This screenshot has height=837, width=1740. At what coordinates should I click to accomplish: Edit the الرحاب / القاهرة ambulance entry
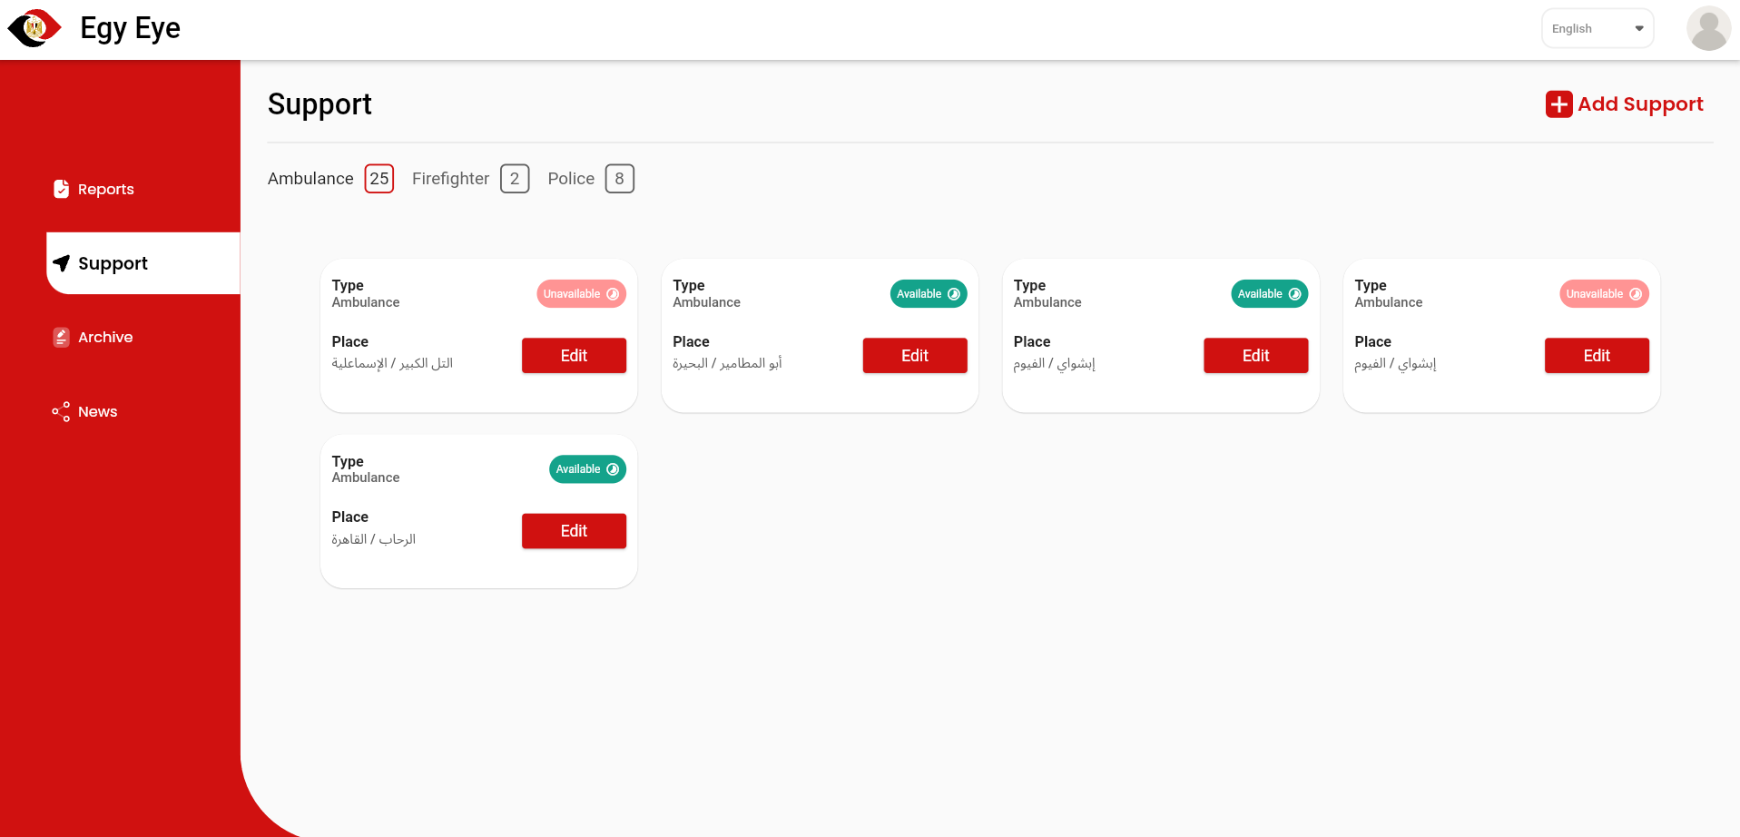pos(574,530)
